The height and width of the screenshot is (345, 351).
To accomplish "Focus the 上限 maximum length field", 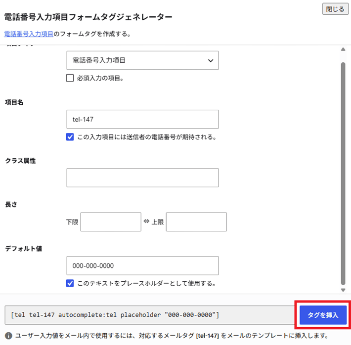I will click(x=196, y=222).
